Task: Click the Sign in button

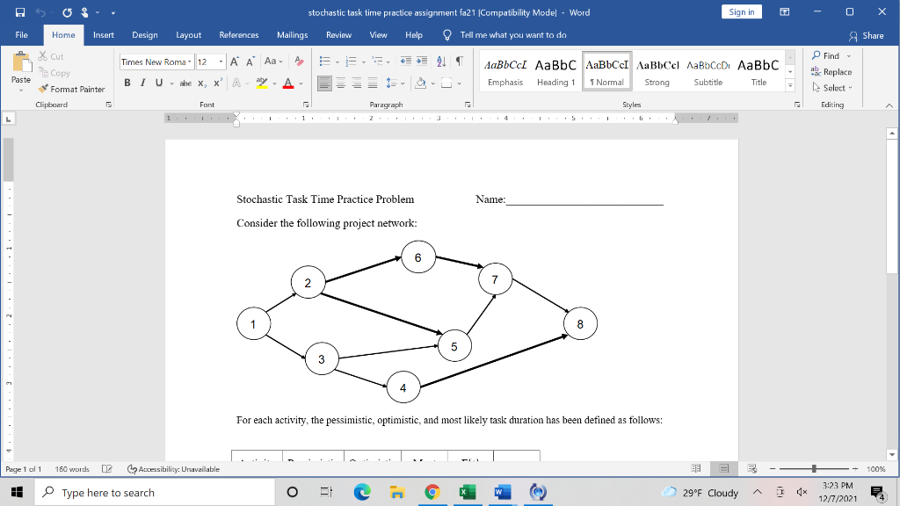Action: pyautogui.click(x=741, y=11)
